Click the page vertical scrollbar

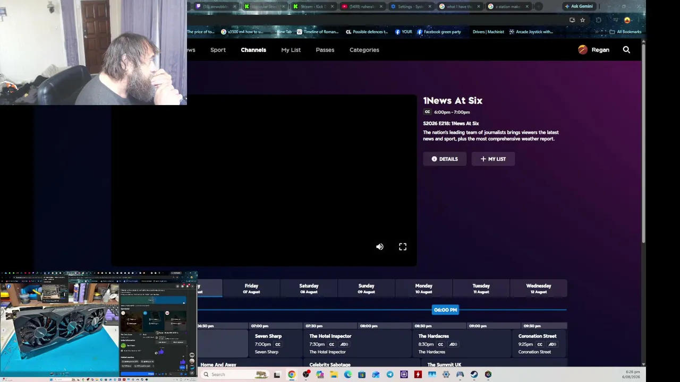coord(643,143)
